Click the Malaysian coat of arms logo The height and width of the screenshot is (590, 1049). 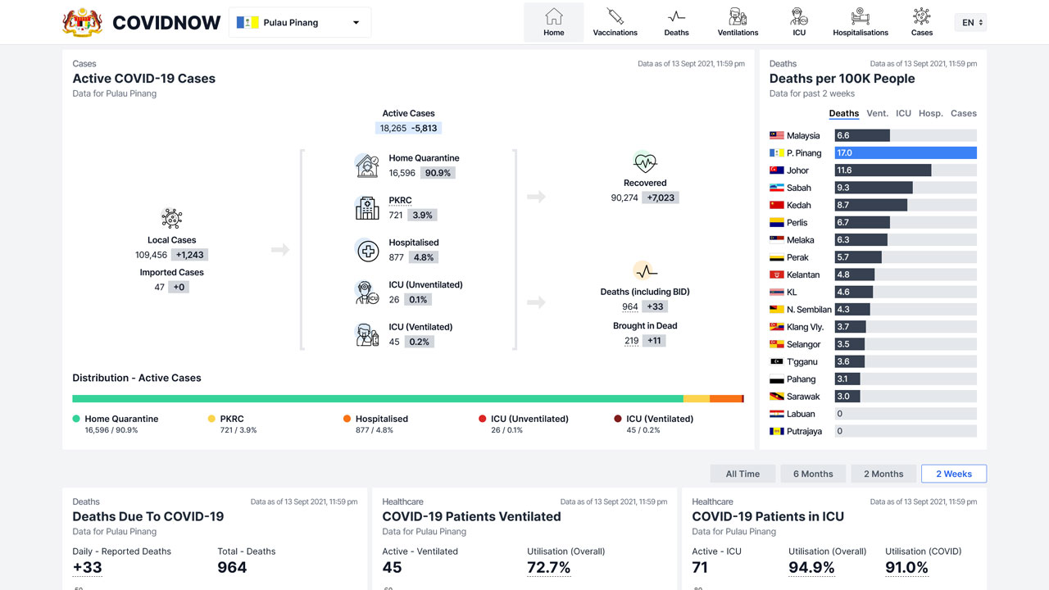coord(83,22)
